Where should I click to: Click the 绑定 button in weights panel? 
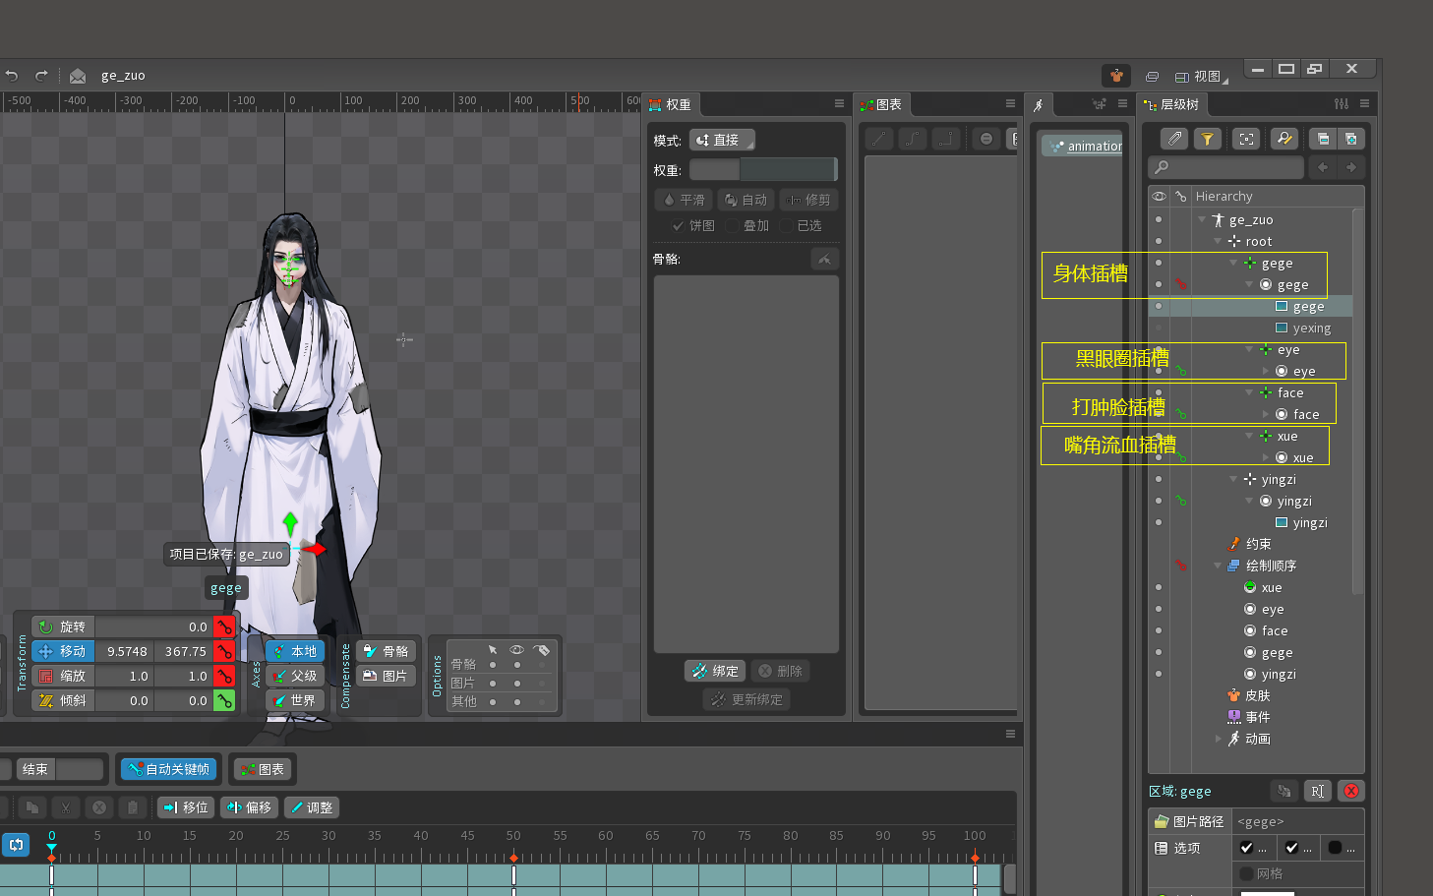click(715, 671)
